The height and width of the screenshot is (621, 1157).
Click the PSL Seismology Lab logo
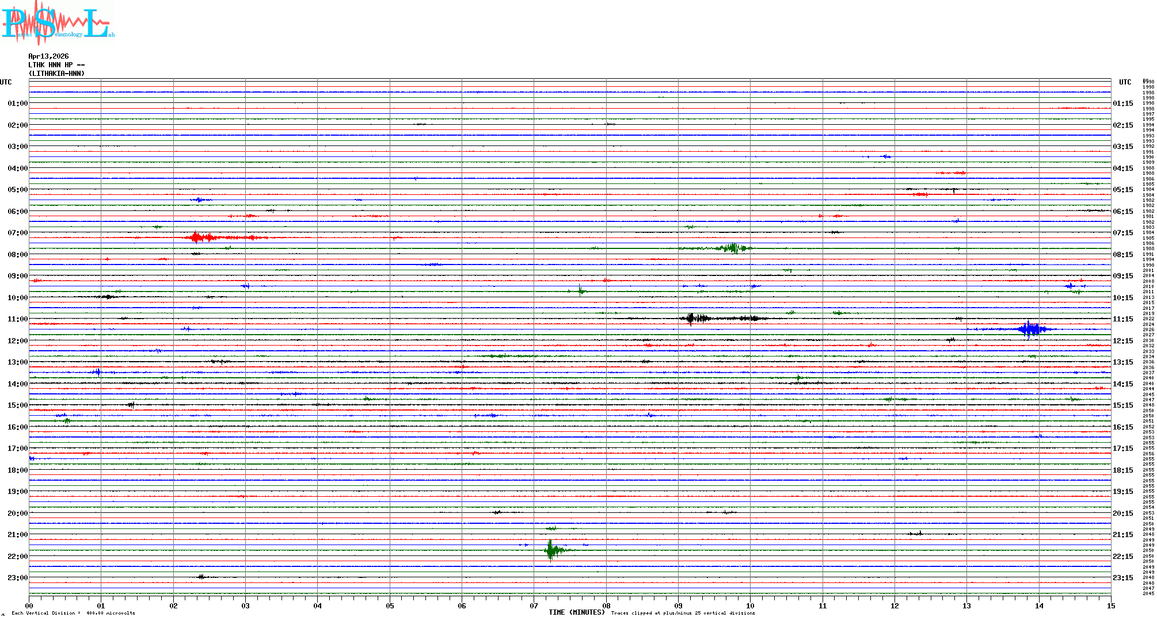coord(58,23)
